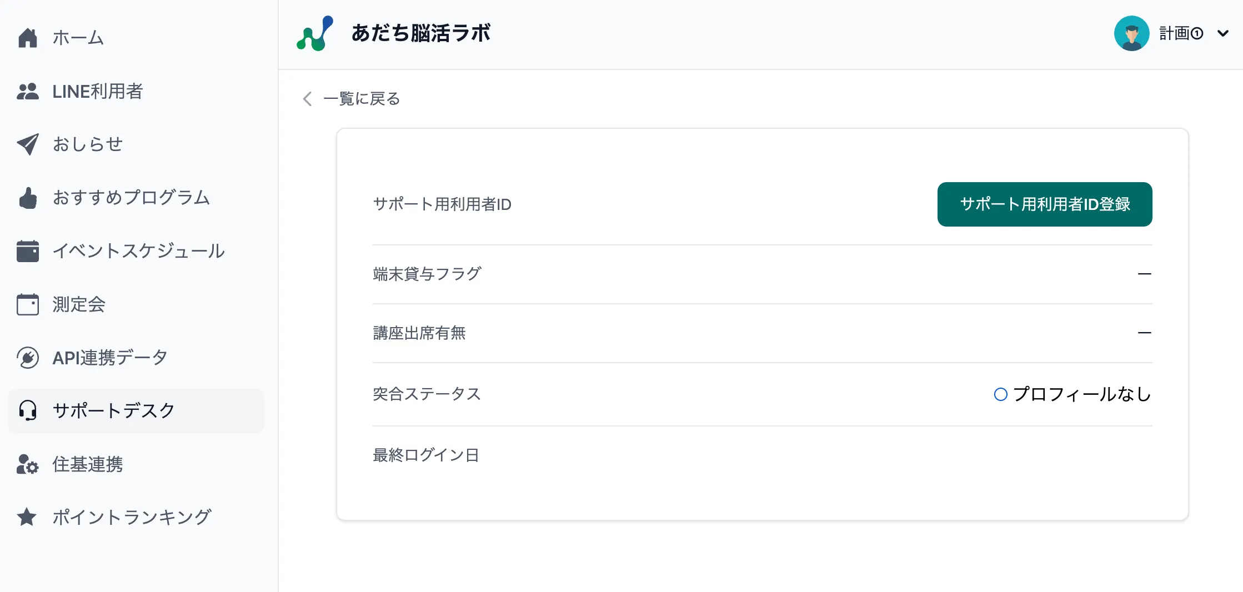Click the user profile avatar image
Viewport: 1243px width, 592px height.
pyautogui.click(x=1131, y=33)
